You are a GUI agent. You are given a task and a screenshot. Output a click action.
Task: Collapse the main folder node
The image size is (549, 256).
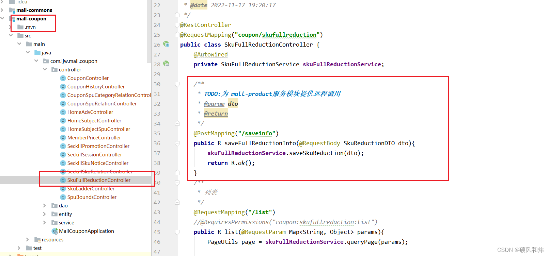pos(19,44)
